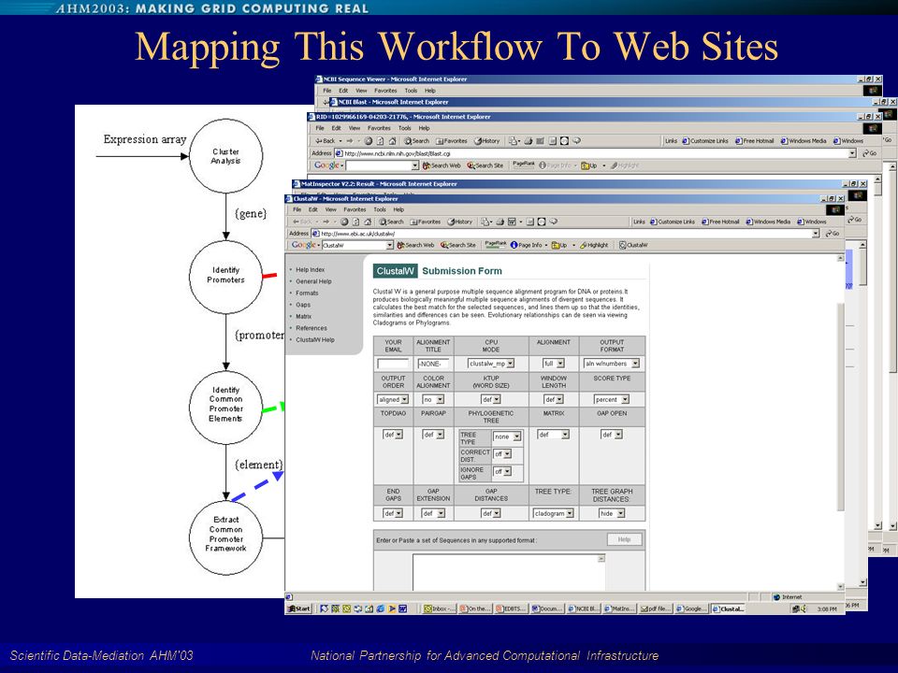The image size is (898, 673).
Task: Open the Favorites menu in ClustalW window
Action: (x=355, y=209)
